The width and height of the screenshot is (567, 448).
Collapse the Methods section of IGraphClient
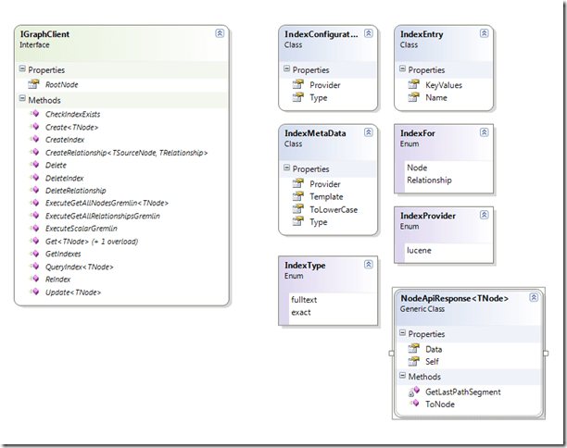22,99
